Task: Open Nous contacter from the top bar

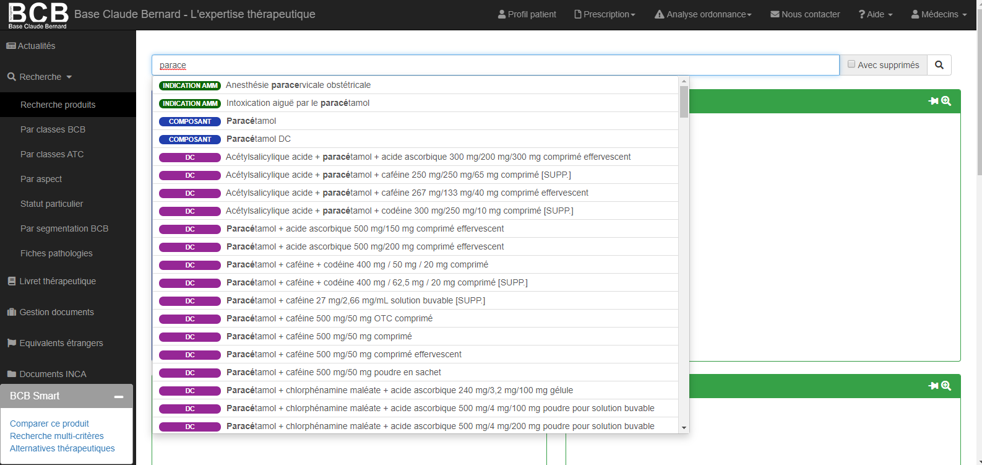Action: [x=805, y=14]
